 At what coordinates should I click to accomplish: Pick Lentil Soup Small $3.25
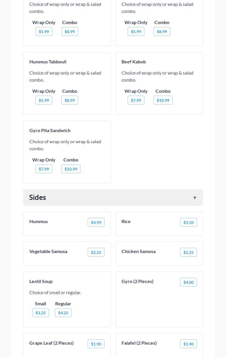click(41, 313)
